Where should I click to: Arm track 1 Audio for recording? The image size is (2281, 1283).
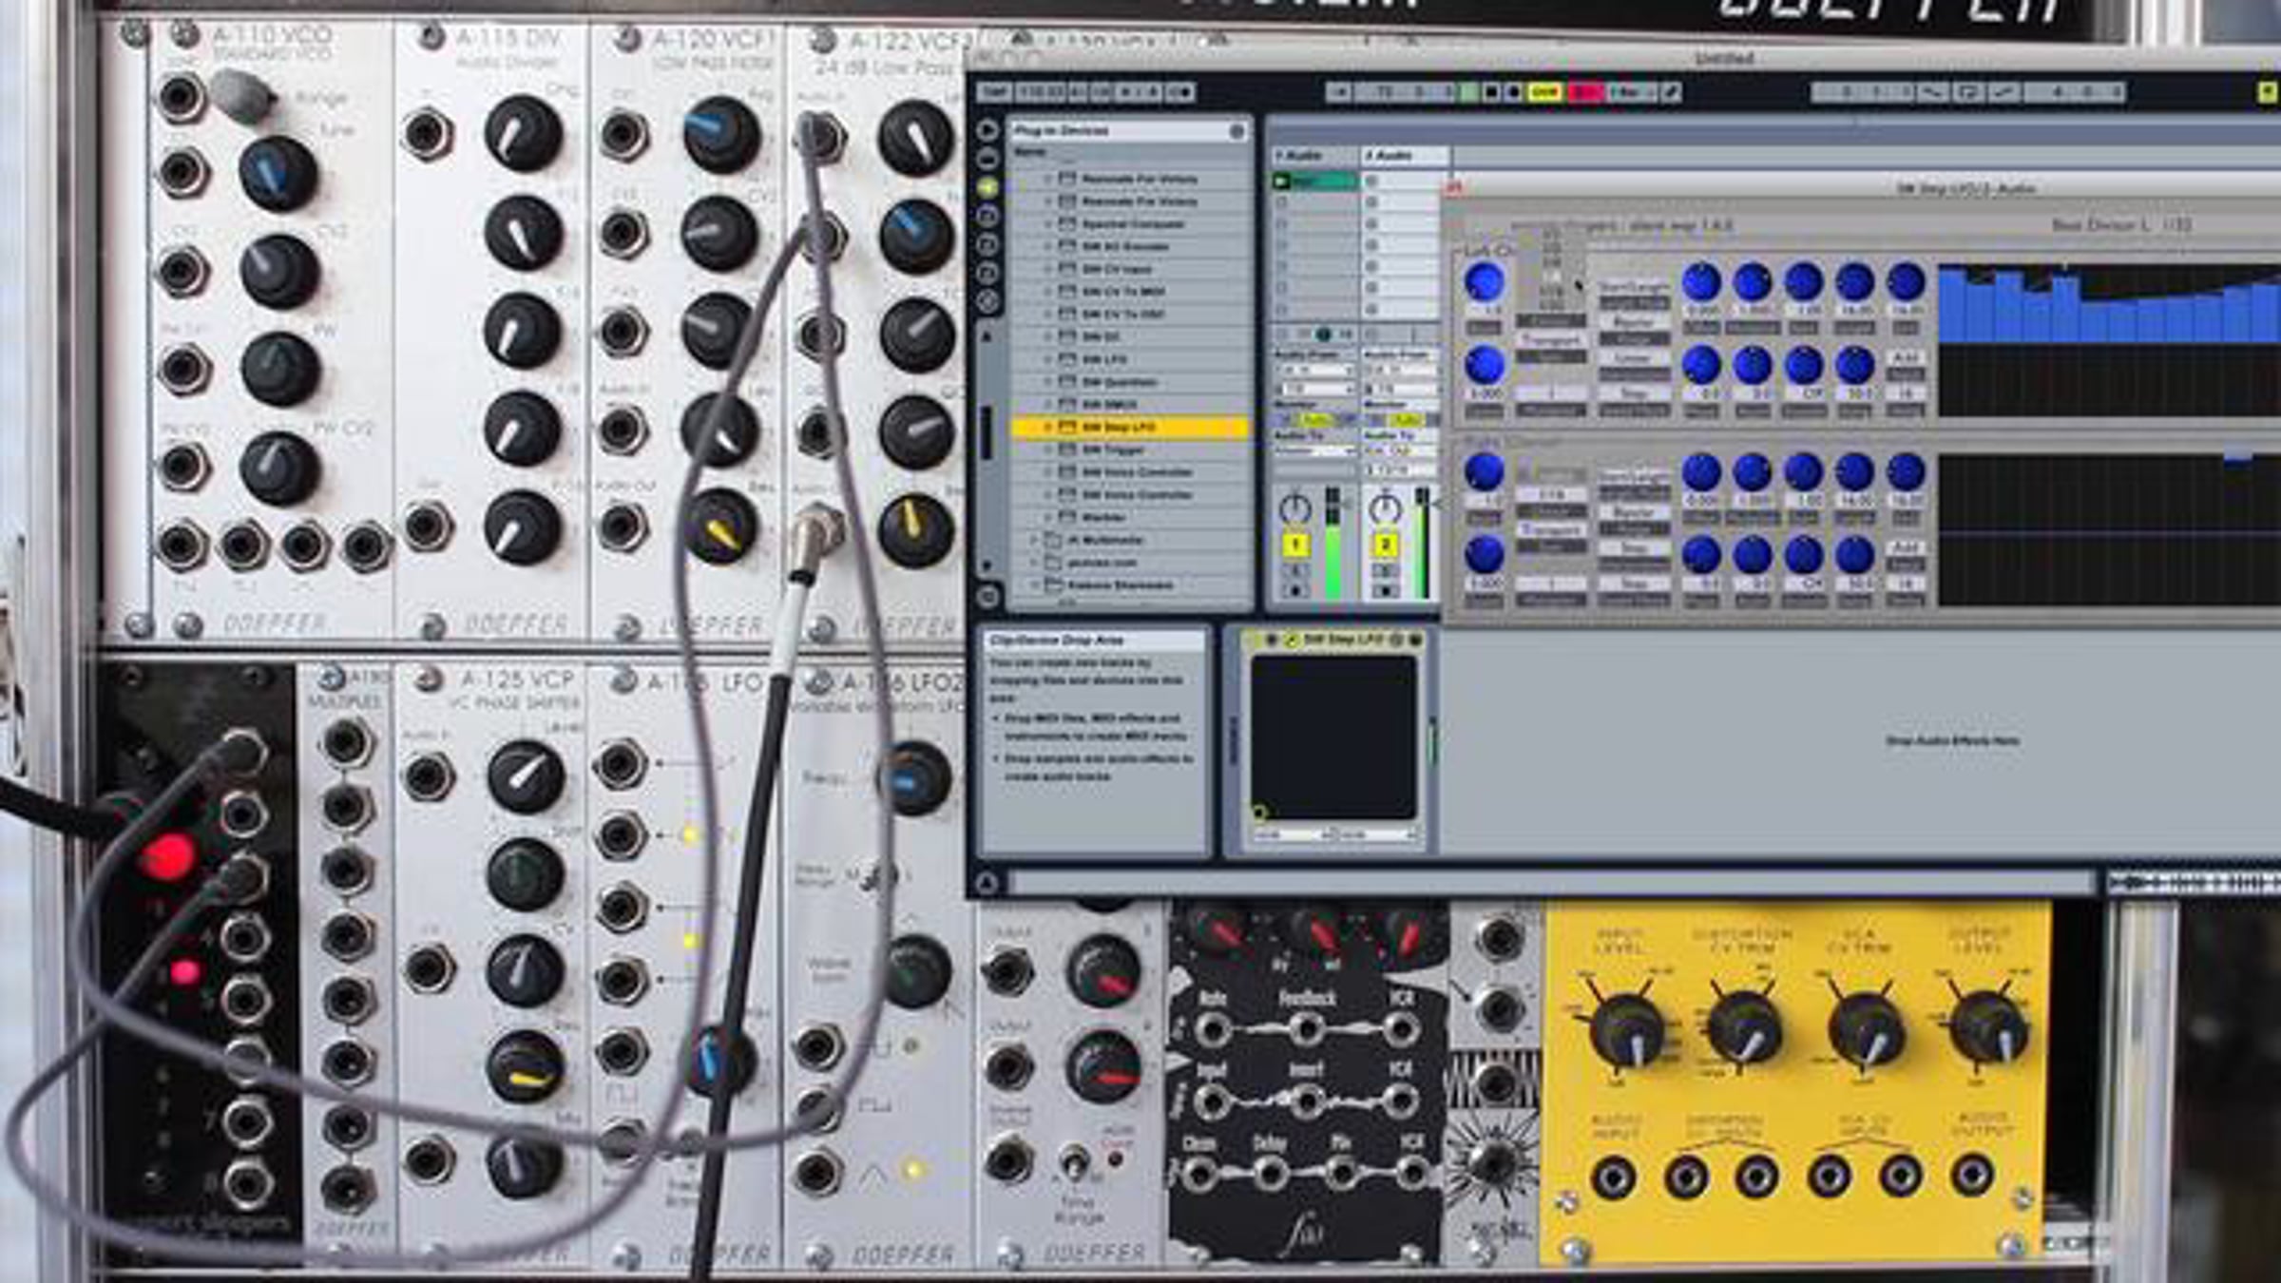[x=1295, y=591]
